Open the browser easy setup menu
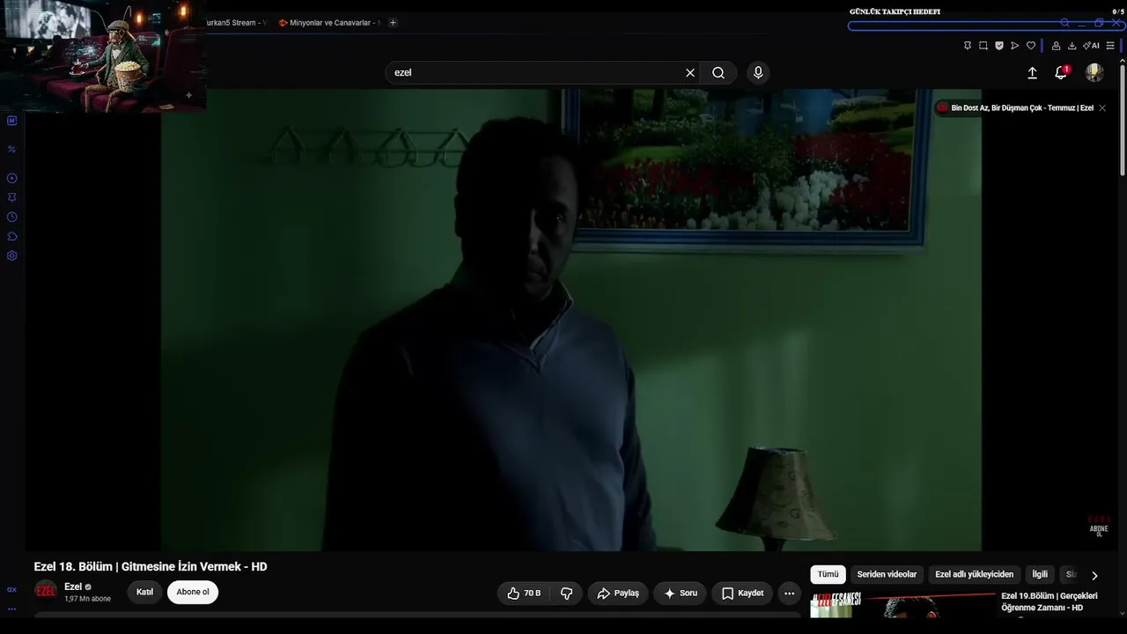Screen dimensions: 1127x634 tap(1110, 46)
